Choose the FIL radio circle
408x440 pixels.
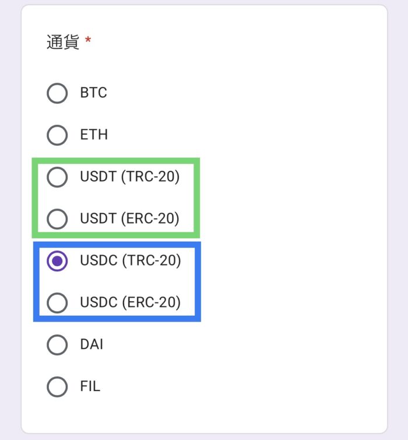pos(57,387)
